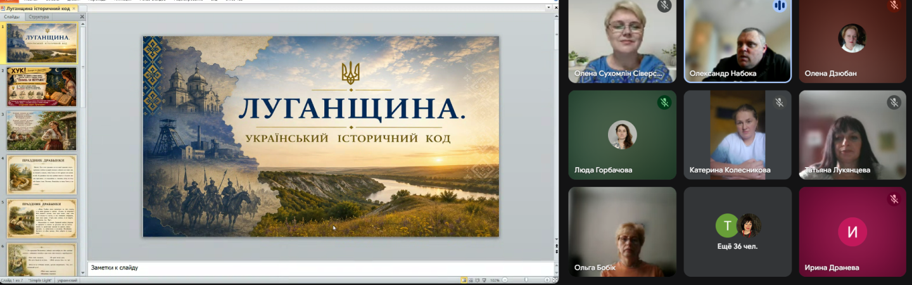Select Олена Дзюбан participant tile
The image size is (912, 285).
tap(852, 41)
